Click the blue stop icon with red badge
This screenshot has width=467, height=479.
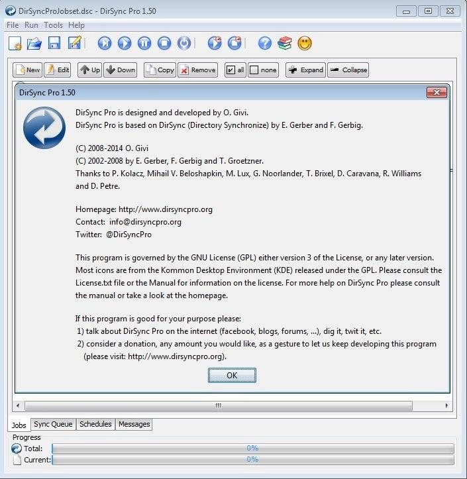click(234, 43)
